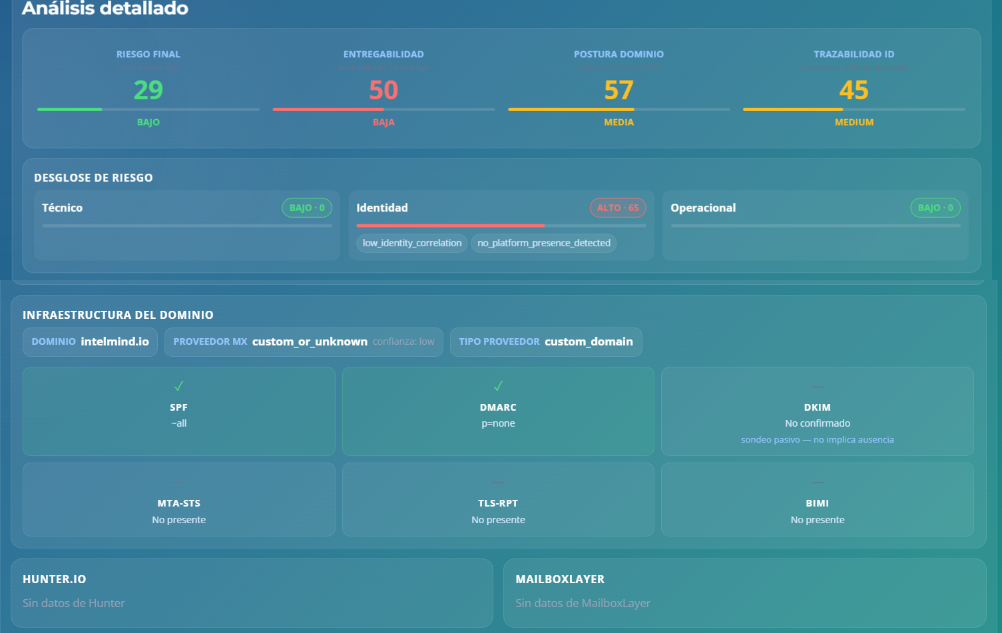Image resolution: width=1002 pixels, height=633 pixels.
Task: Open the HUNTER.IO panel
Action: pos(54,579)
